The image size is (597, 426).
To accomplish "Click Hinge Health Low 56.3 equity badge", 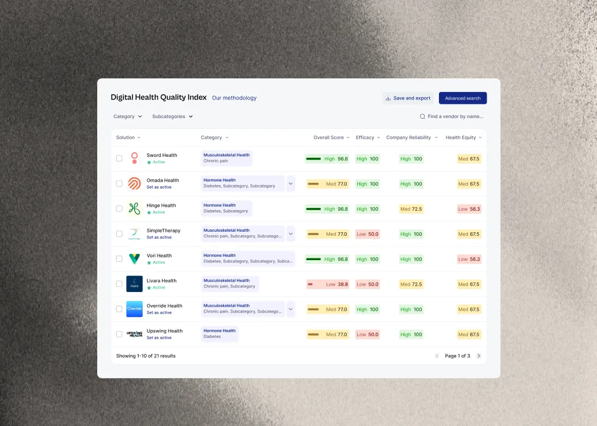I will (x=469, y=209).
